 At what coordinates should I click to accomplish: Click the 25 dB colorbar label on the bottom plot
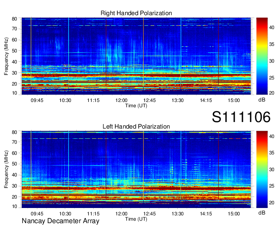coord(272,186)
